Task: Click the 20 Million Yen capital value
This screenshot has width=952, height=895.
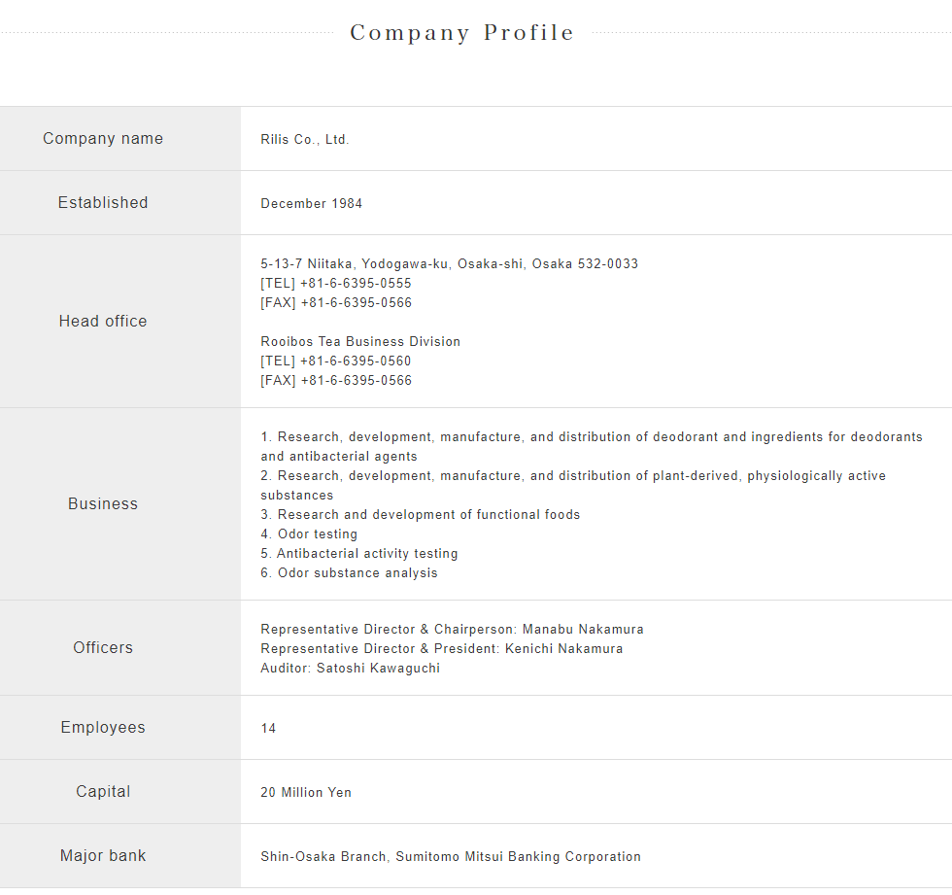Action: pyautogui.click(x=306, y=793)
